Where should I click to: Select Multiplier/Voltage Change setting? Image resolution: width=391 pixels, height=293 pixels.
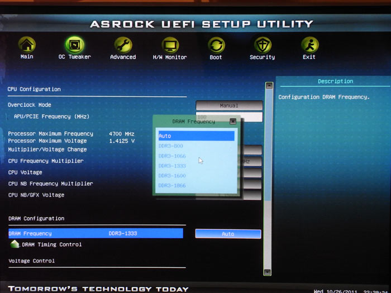tap(47, 150)
